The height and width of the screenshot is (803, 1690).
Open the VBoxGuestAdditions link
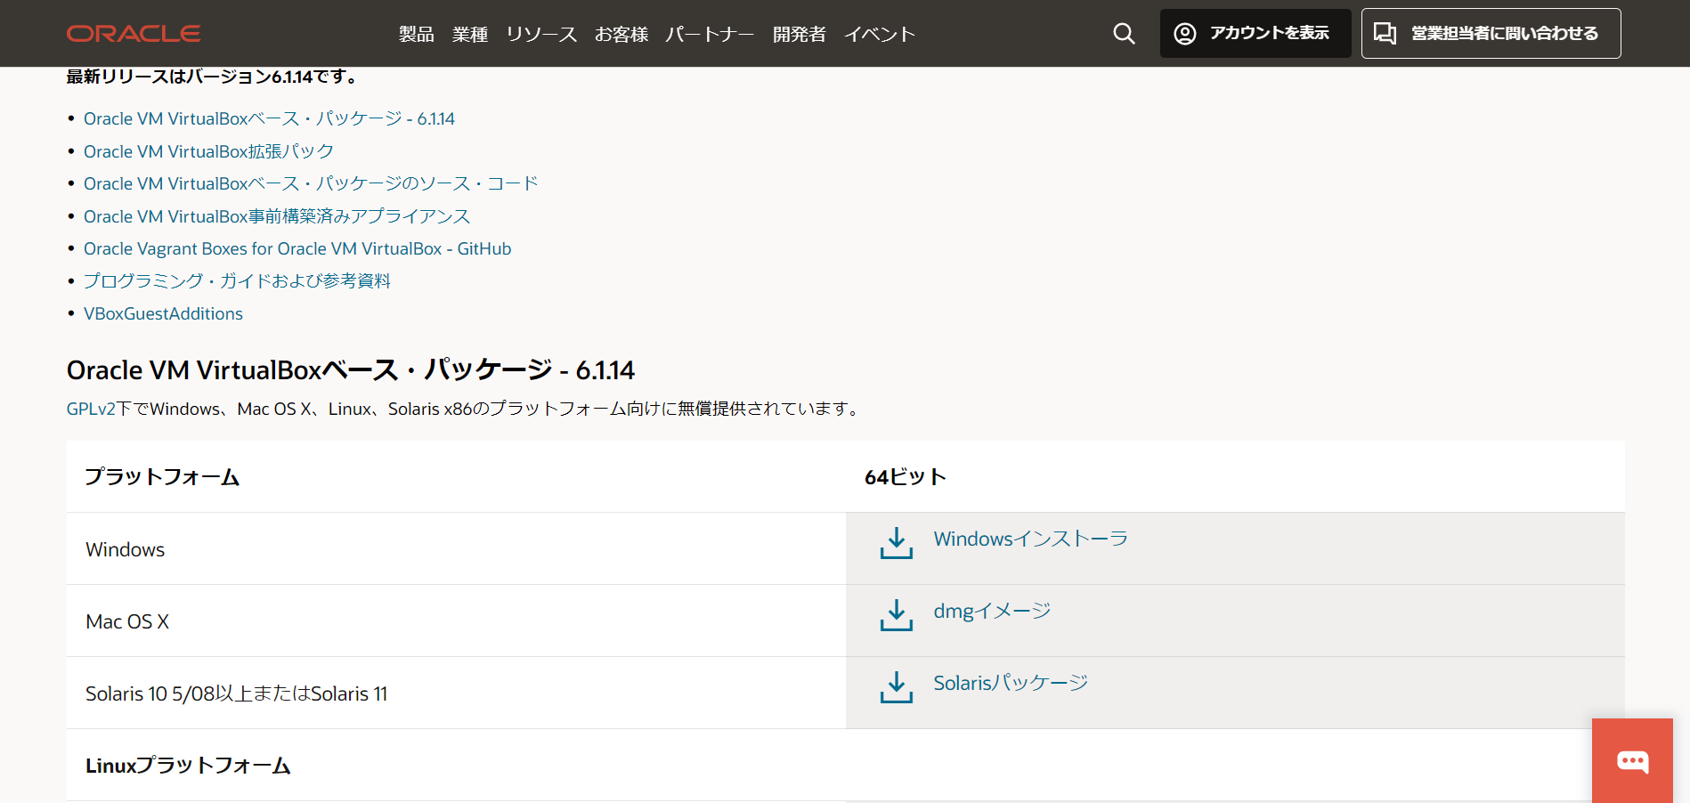pyautogui.click(x=163, y=313)
